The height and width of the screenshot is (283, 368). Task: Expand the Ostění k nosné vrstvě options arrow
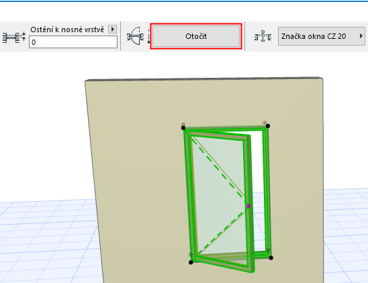tap(112, 30)
